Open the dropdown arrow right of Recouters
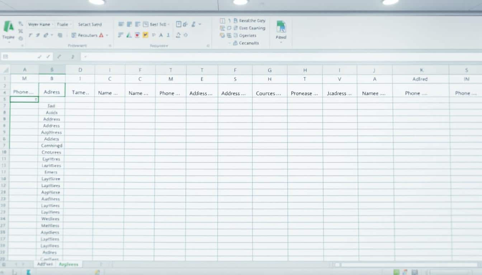The width and height of the screenshot is (482, 275). coord(107,35)
